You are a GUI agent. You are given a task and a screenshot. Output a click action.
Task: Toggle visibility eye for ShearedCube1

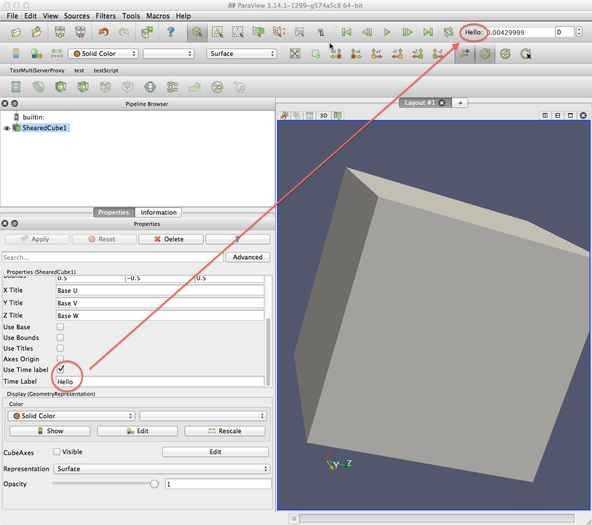[x=7, y=128]
